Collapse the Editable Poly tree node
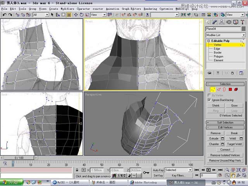This screenshot has width=248, height=186. click(208, 41)
